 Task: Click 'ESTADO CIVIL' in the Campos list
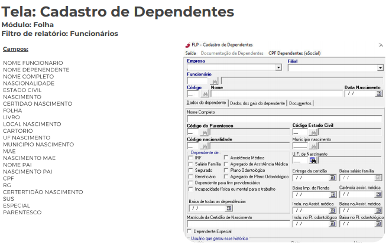tap(22, 90)
